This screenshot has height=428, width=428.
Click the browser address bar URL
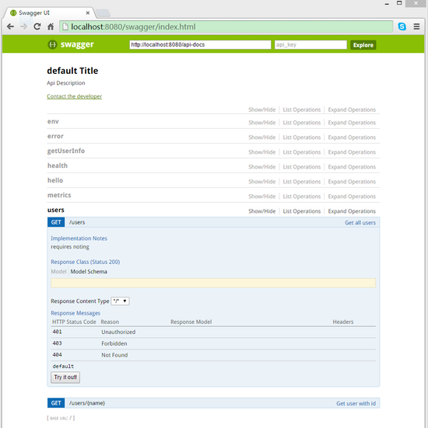133,26
